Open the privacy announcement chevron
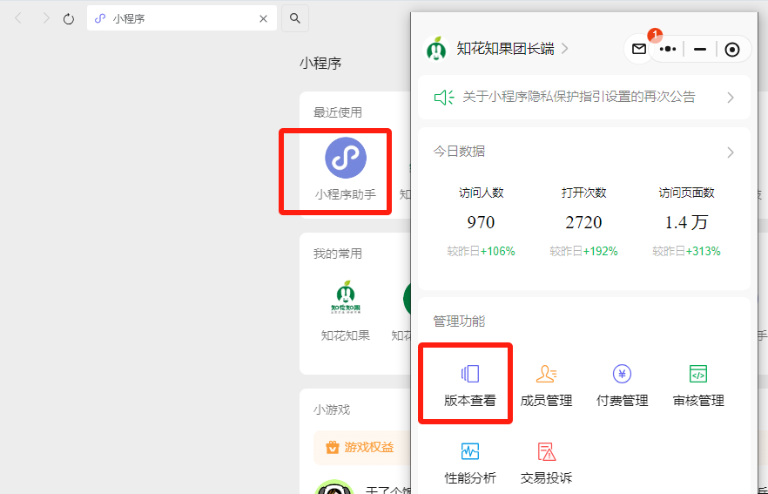The height and width of the screenshot is (494, 768). (731, 98)
